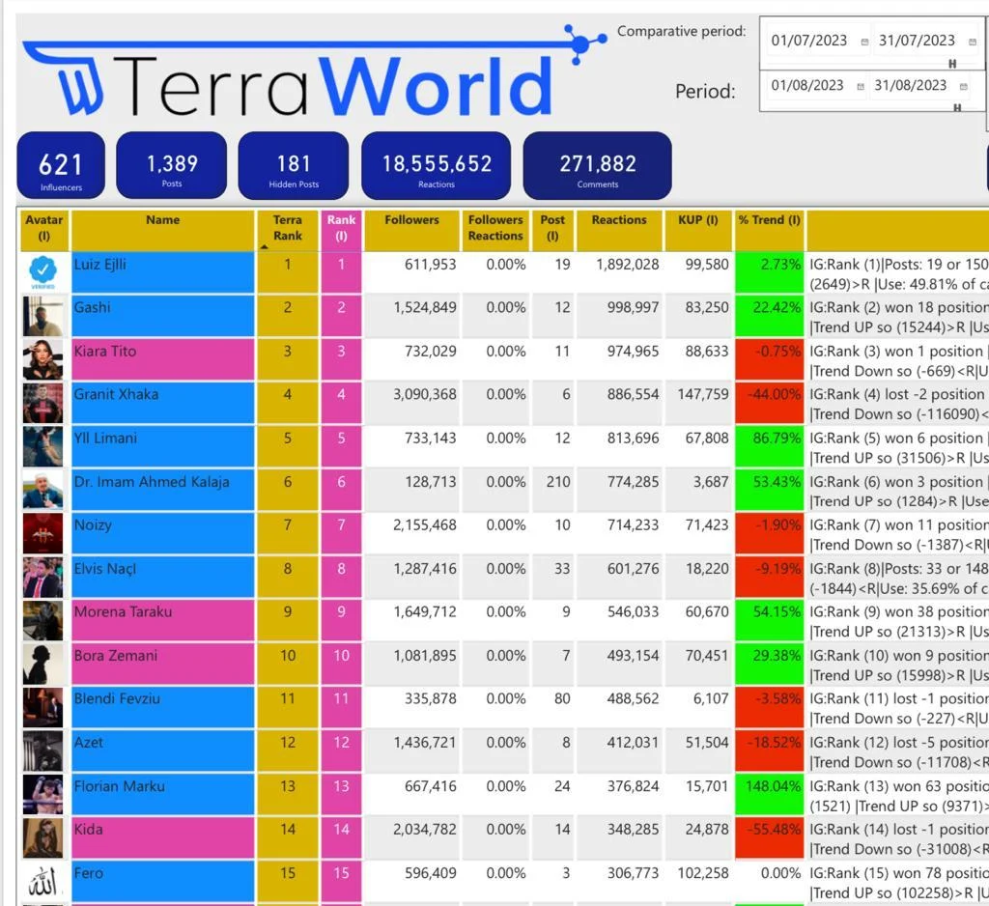Click Kida avatar thumbnail
The height and width of the screenshot is (906, 989).
[x=42, y=838]
